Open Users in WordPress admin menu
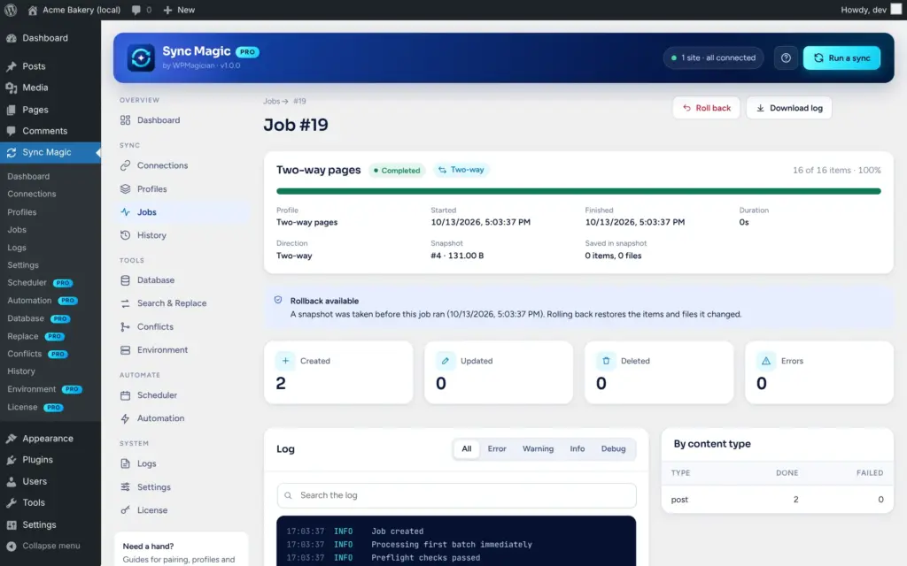 50,482
